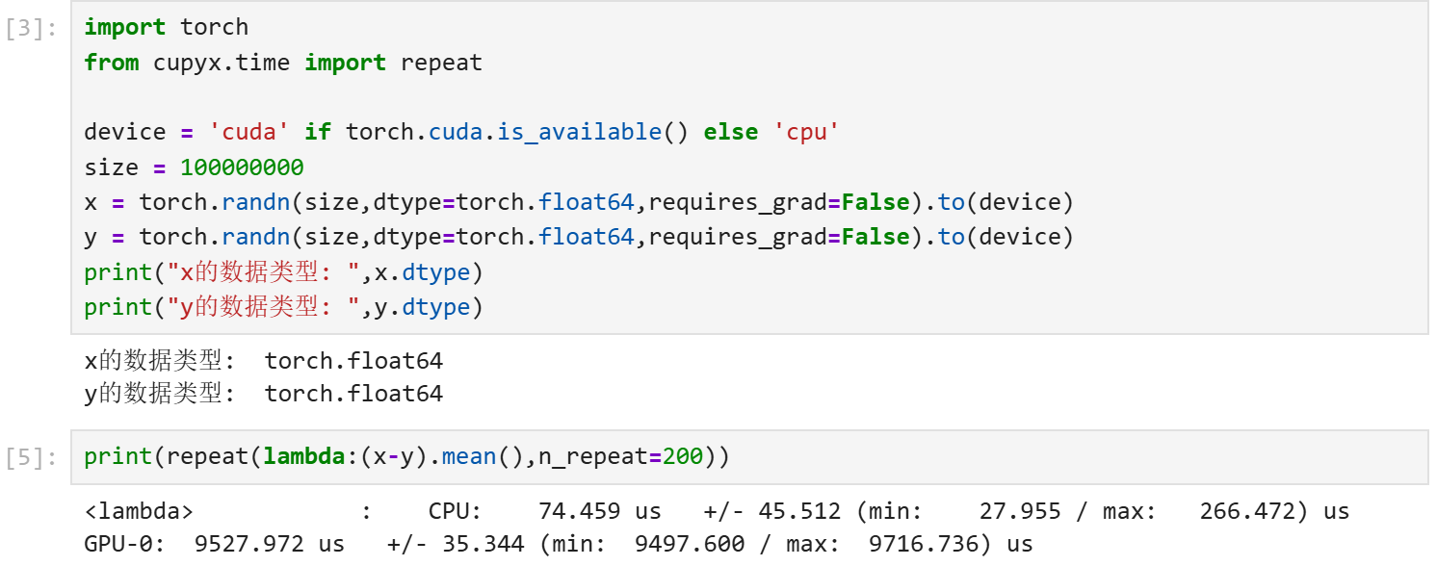This screenshot has width=1437, height=566.
Task: Click the GPU-0 timing output line
Action: [x=559, y=544]
